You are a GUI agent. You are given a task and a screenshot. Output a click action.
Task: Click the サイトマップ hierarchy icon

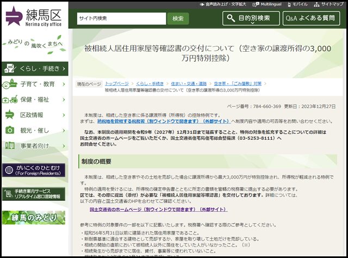[x=316, y=4]
